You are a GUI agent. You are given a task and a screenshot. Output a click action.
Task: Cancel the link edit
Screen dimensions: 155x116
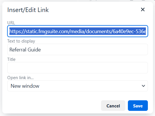click(x=113, y=106)
